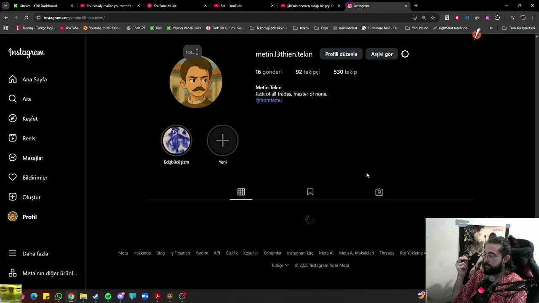Open the Daha fazla menu
This screenshot has height=303, width=539.
coord(28,253)
